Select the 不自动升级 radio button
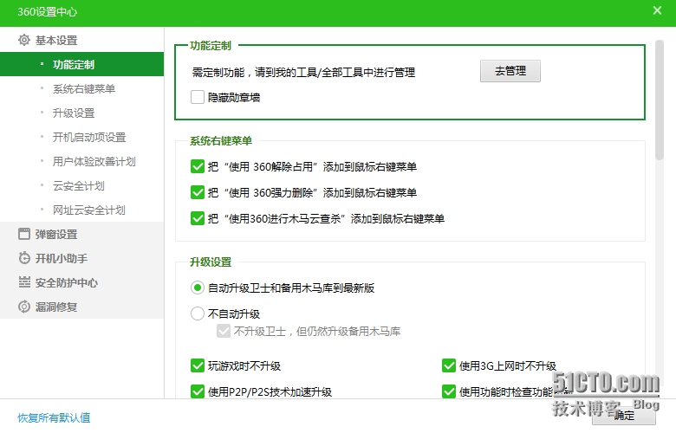 (198, 313)
